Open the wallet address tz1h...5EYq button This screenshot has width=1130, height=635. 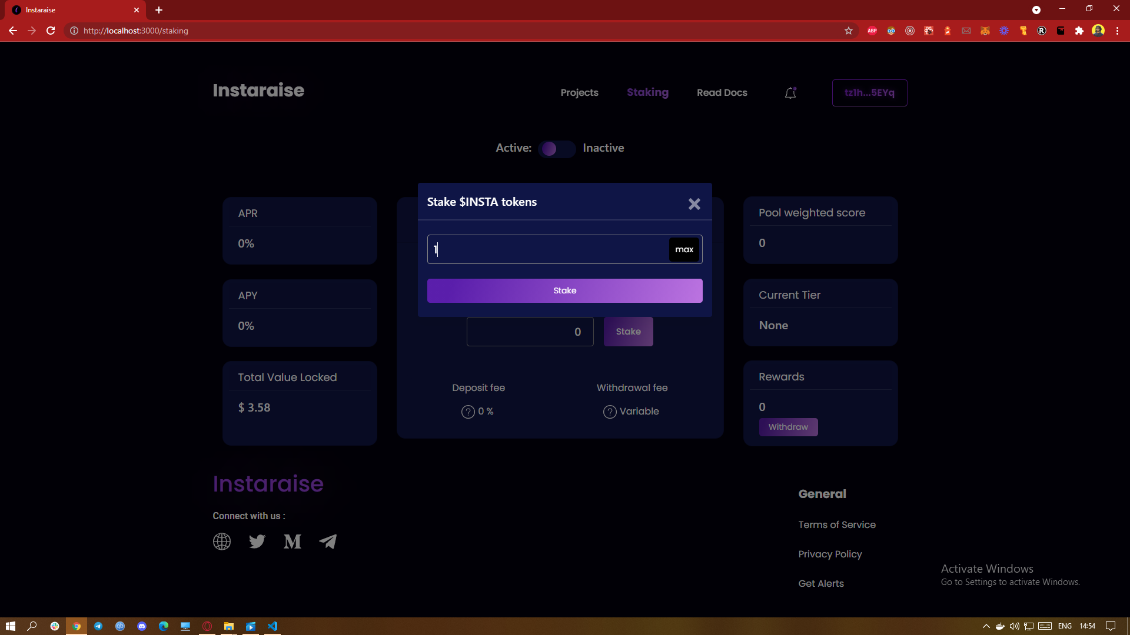pyautogui.click(x=869, y=93)
